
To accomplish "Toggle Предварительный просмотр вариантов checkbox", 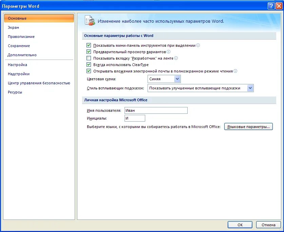I will pos(89,52).
